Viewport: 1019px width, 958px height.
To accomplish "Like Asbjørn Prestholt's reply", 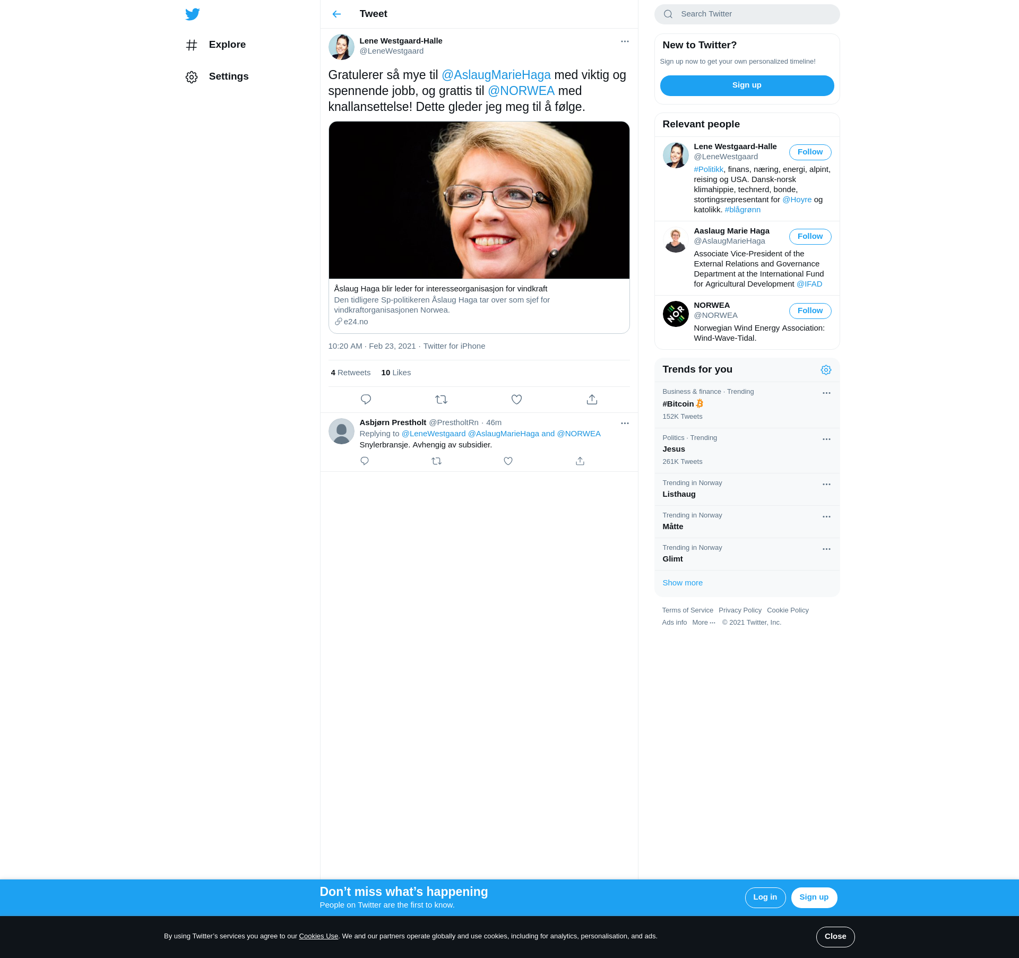I will [x=508, y=461].
